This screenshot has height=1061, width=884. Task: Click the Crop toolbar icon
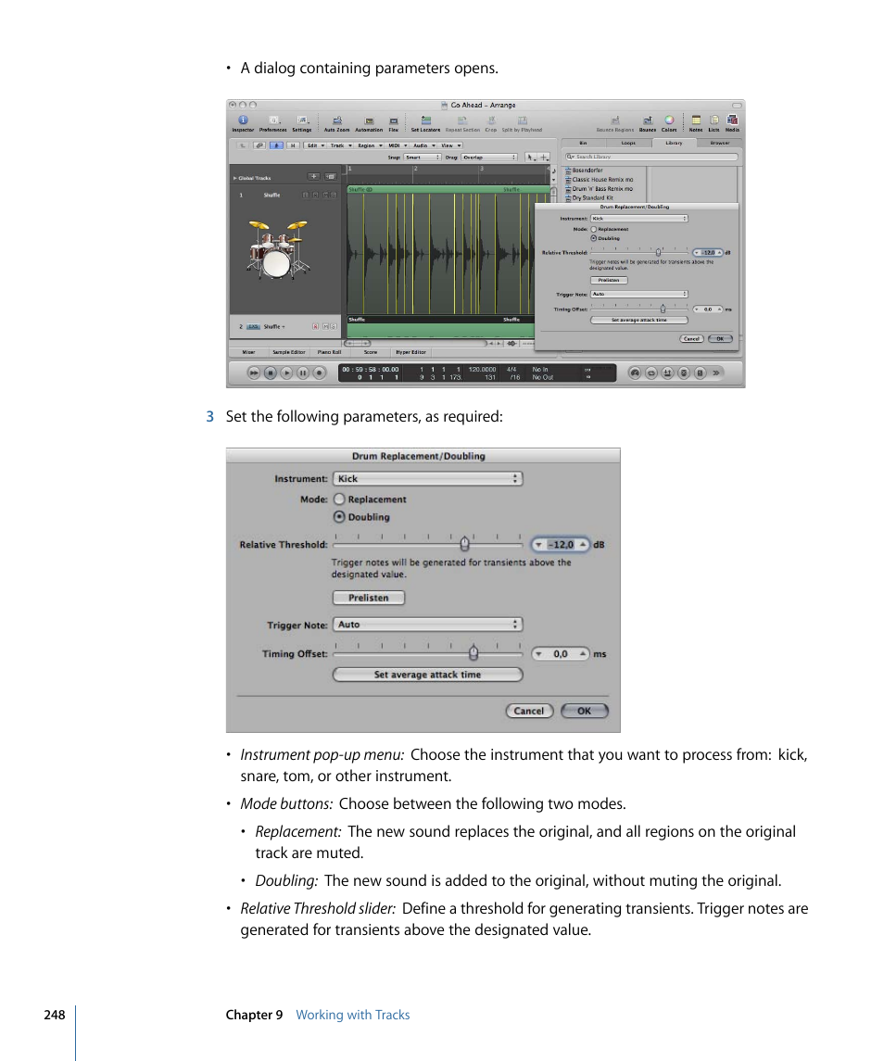click(x=491, y=120)
